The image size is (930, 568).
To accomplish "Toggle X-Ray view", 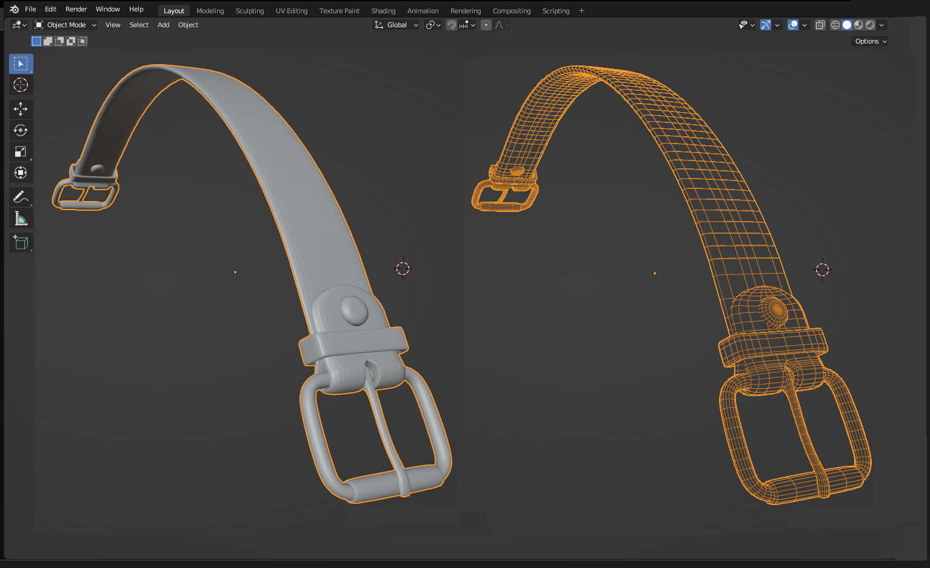I will [820, 25].
